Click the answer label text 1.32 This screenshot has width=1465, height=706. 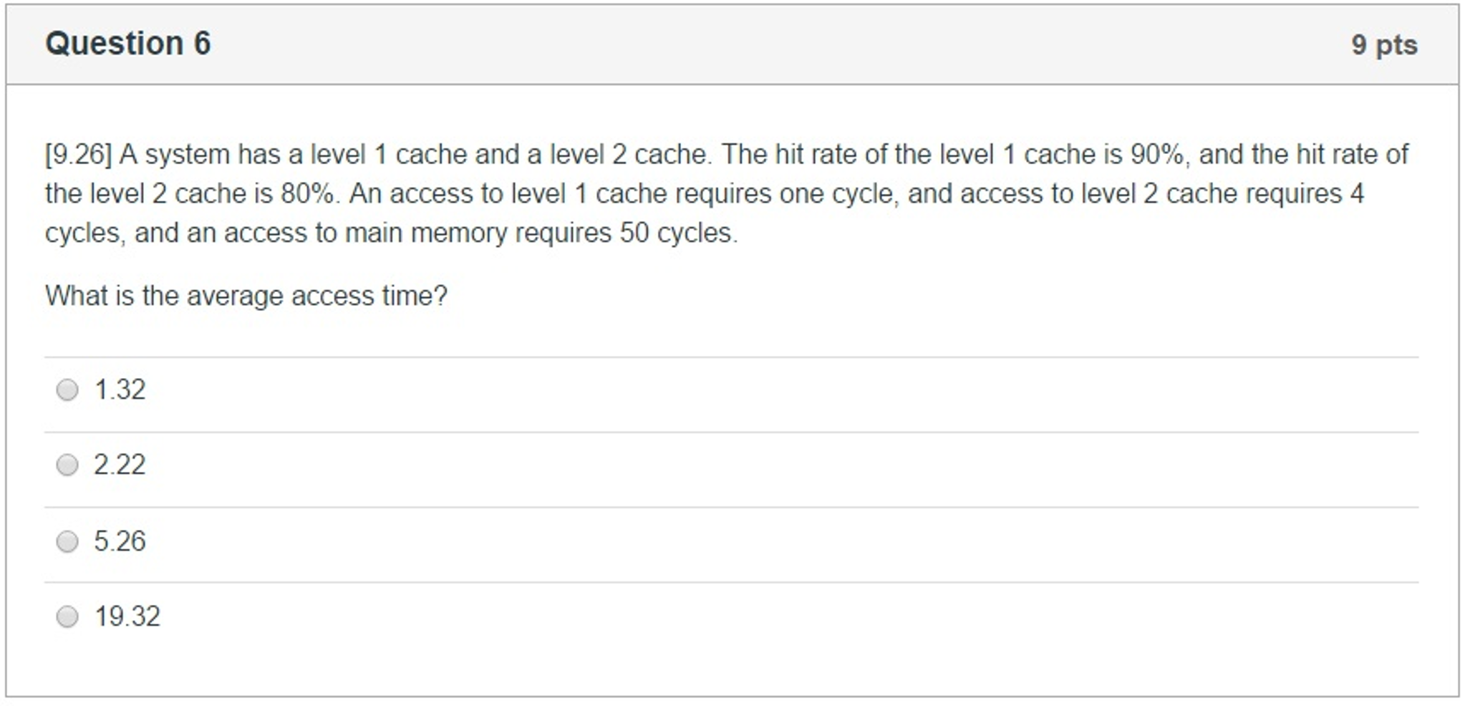click(x=119, y=390)
